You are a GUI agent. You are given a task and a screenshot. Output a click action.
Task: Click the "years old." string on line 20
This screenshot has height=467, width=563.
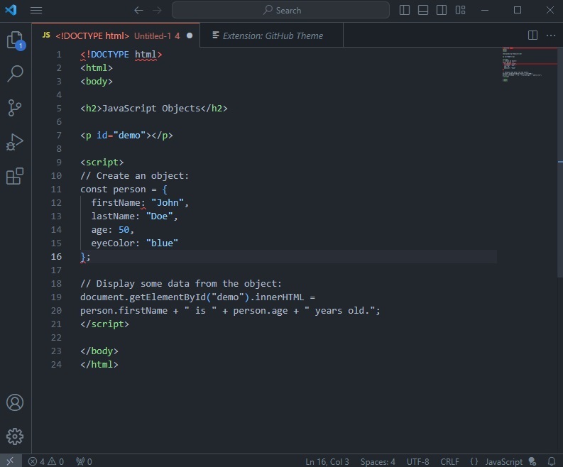[339, 310]
